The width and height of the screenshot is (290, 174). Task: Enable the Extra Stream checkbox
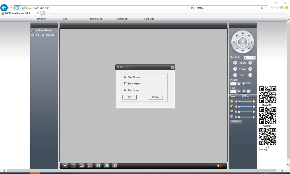click(x=125, y=83)
